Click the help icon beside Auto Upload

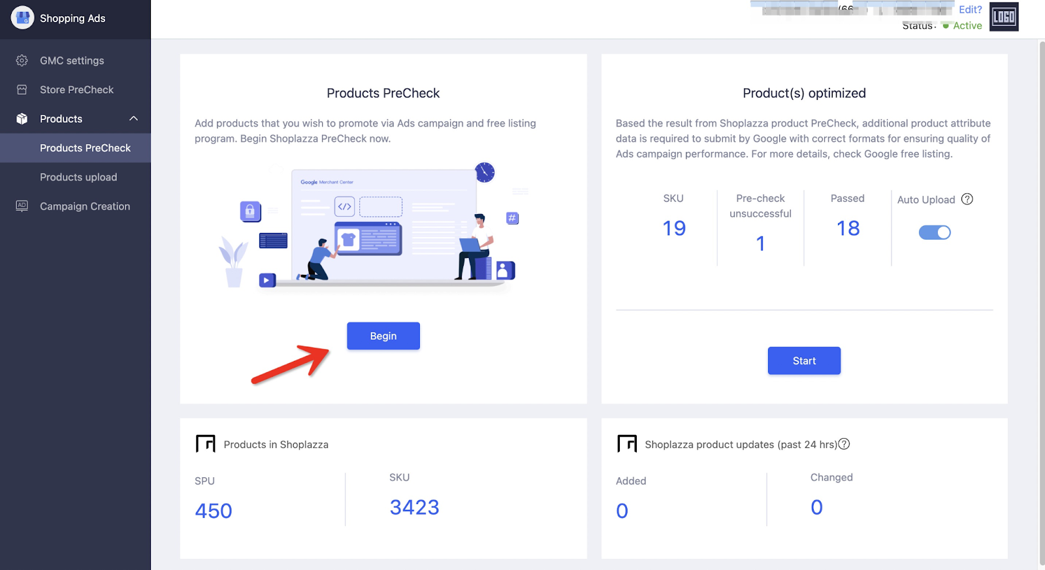967,199
